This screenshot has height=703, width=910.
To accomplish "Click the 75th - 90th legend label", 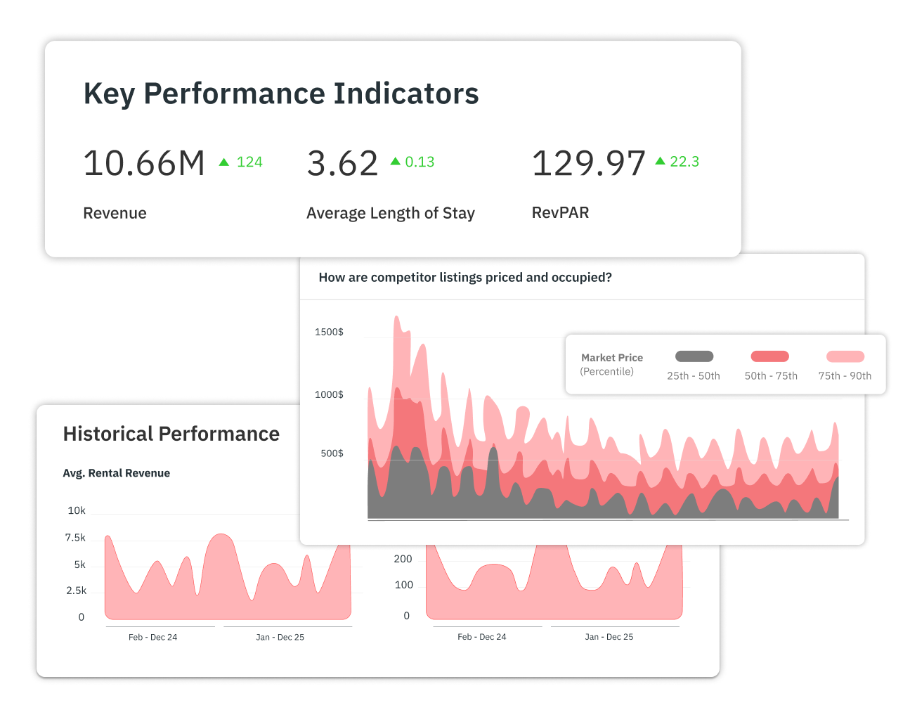I will (845, 376).
